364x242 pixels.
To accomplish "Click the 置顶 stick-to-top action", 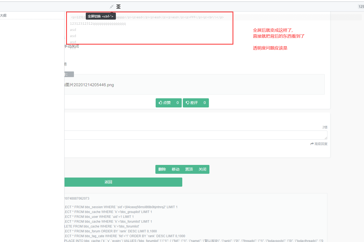I will tap(189, 169).
